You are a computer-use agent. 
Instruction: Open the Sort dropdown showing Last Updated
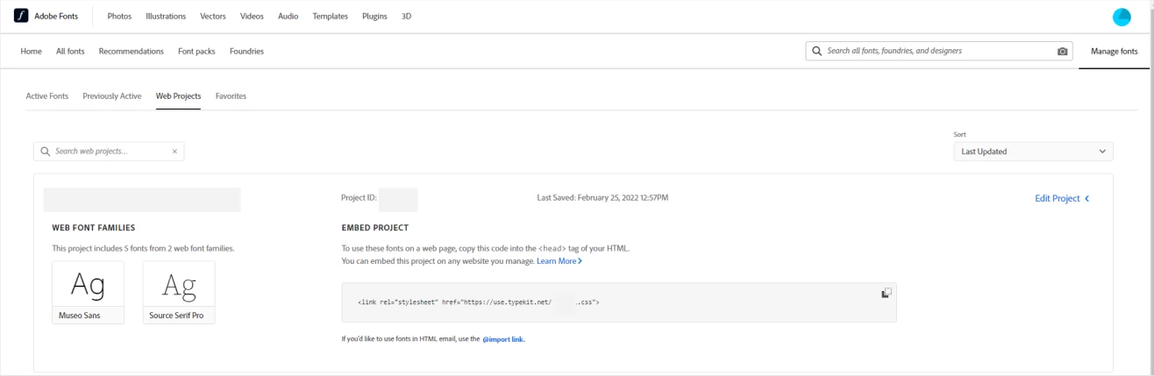[x=1033, y=152]
